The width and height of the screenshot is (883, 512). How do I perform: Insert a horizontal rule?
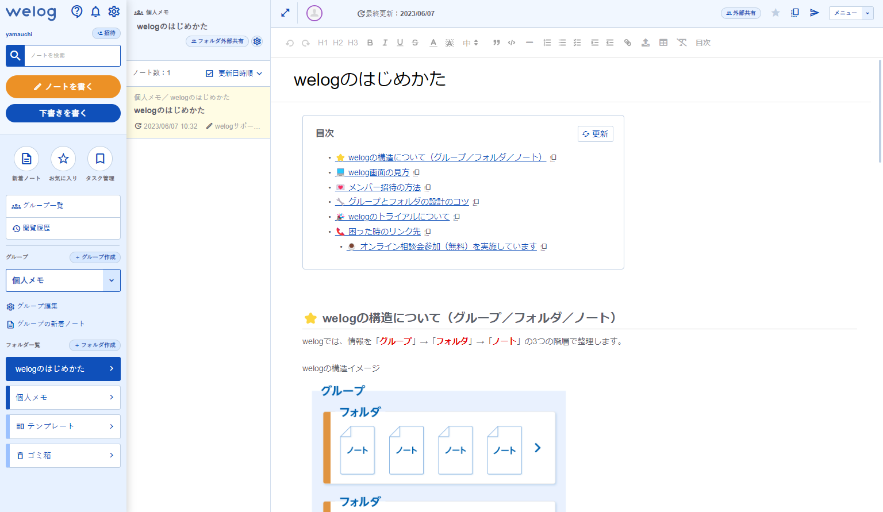(529, 43)
